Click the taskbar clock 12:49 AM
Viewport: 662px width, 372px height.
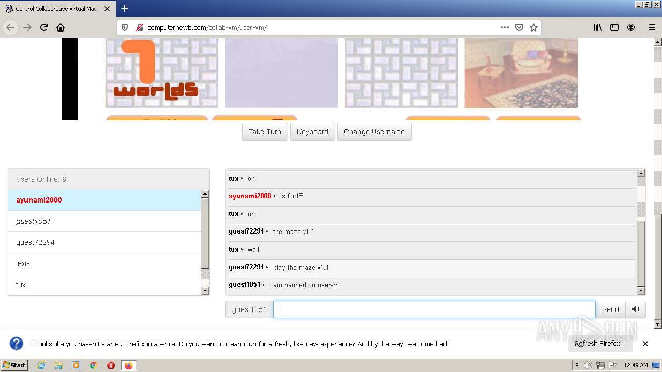pyautogui.click(x=636, y=365)
